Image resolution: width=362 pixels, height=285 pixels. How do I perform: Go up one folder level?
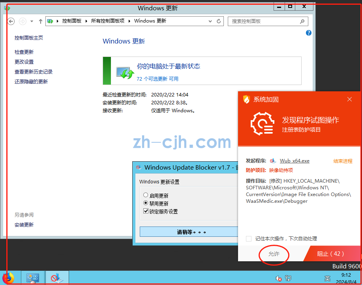pyautogui.click(x=41, y=21)
